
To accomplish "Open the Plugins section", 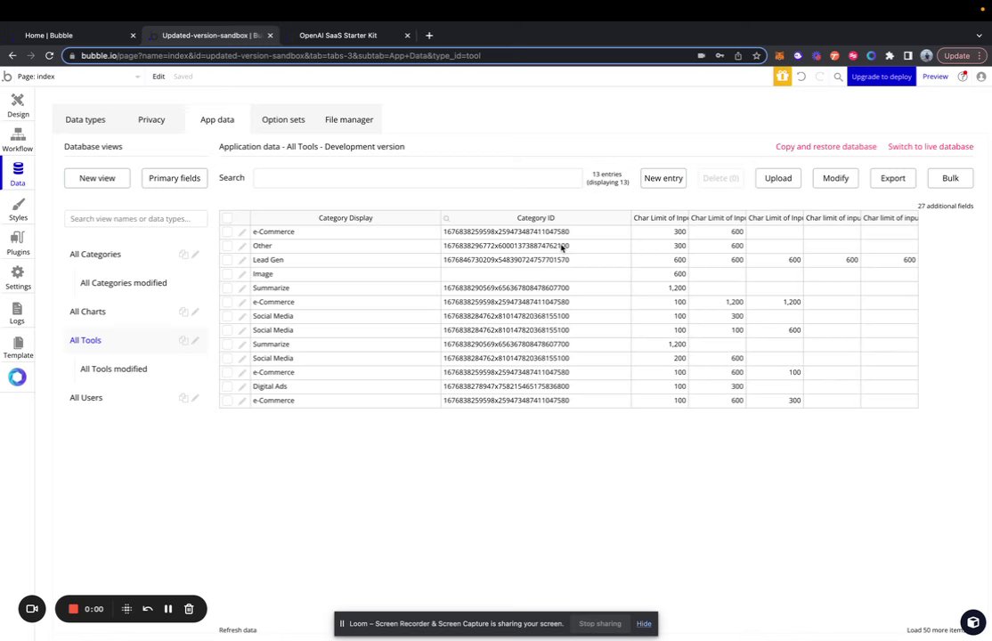I will pyautogui.click(x=18, y=243).
